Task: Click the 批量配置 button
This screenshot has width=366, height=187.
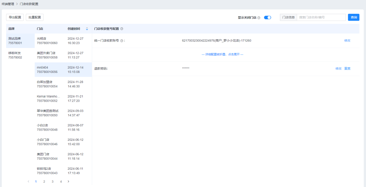Action: 35,17
